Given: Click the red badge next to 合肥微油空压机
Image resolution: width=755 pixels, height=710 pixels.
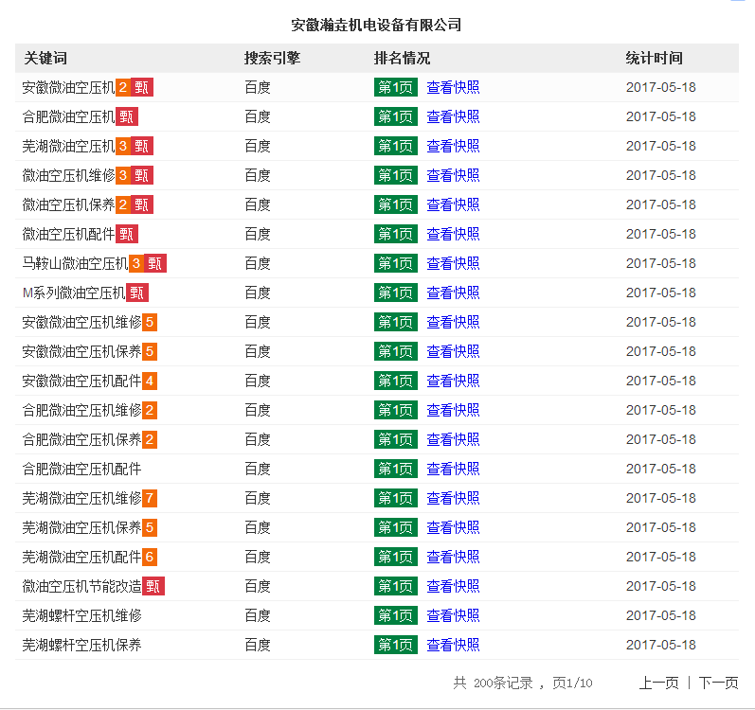Looking at the screenshot, I should click(x=127, y=116).
